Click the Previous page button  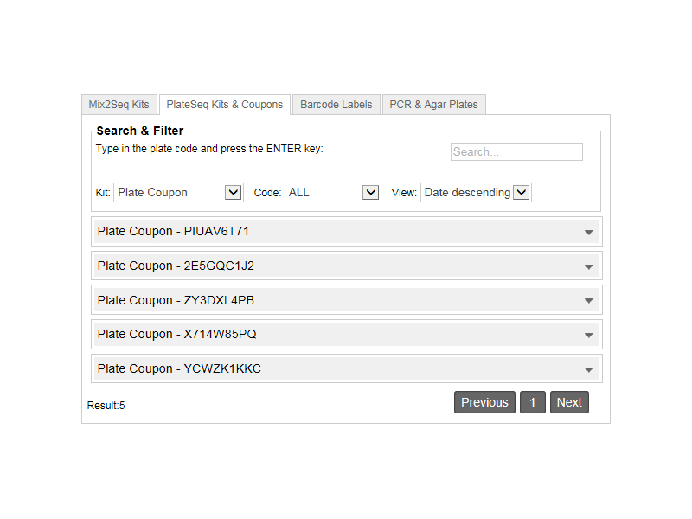484,402
